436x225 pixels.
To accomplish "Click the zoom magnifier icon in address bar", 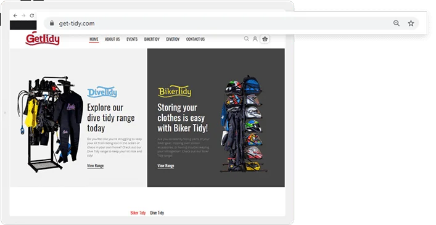I will [x=397, y=23].
